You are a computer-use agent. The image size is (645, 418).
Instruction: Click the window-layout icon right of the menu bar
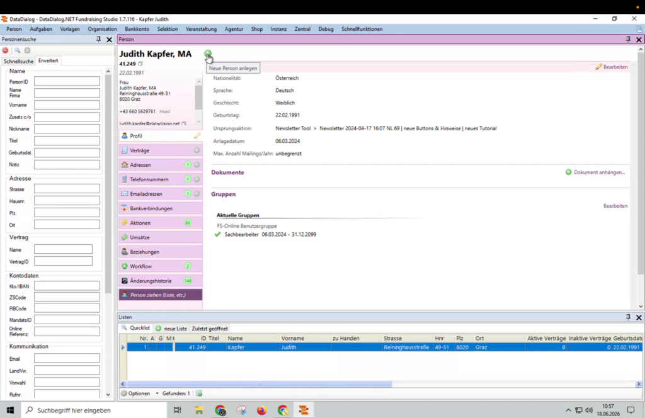click(639, 29)
